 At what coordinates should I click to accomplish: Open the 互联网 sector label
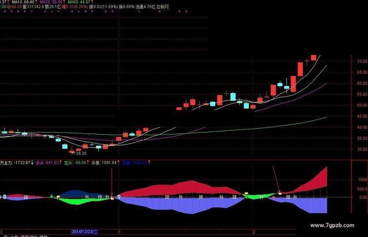point(163,7)
